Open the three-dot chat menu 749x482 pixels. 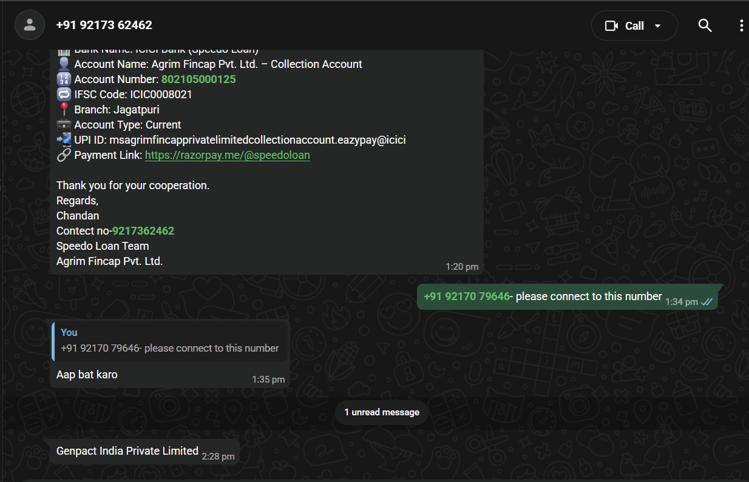741,25
